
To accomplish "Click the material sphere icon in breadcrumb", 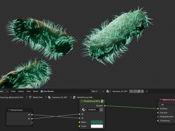I will pyautogui.click(x=49, y=98).
